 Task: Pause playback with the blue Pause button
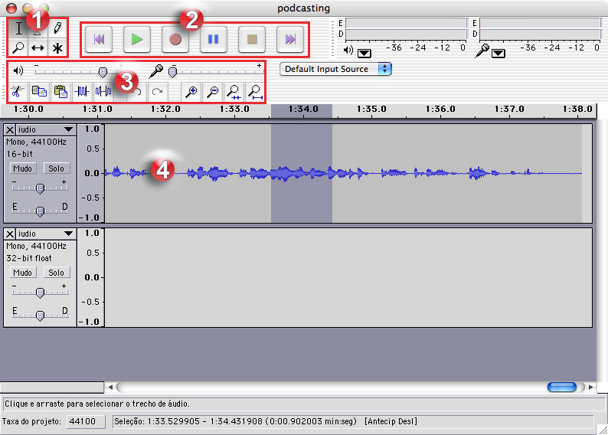click(214, 39)
